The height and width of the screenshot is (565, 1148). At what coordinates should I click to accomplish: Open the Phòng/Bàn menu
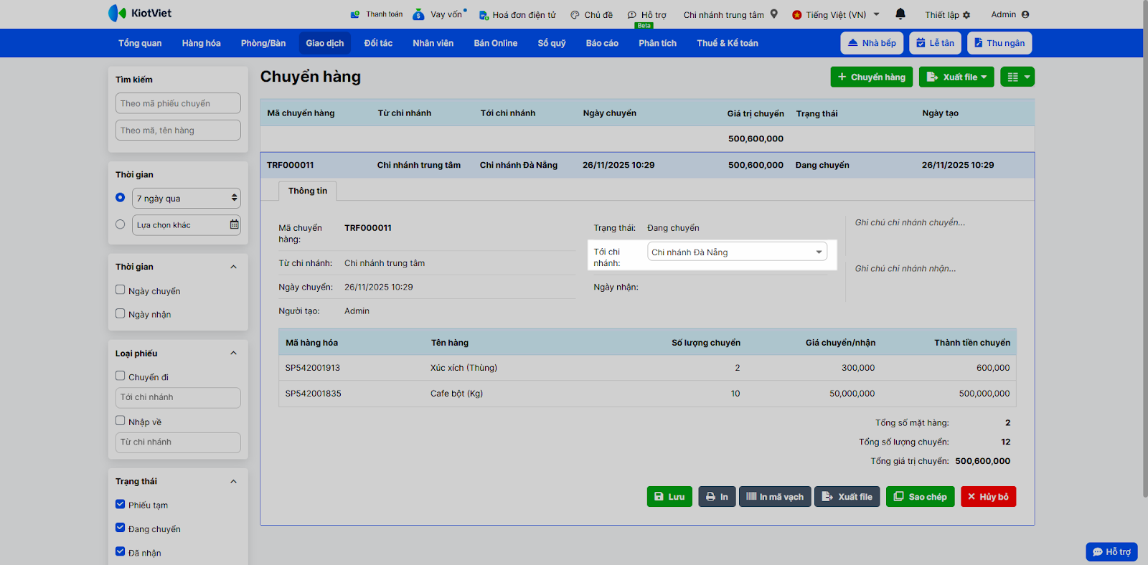tap(263, 43)
